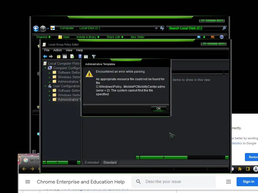Click the Explorer search magnifier icon
The width and height of the screenshot is (258, 193).
(x=224, y=28)
